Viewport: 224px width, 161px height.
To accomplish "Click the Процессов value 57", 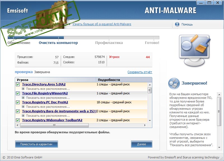I will click(x=57, y=57).
